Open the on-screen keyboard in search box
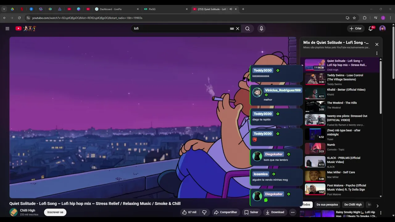This screenshot has height=222, width=395. [x=232, y=28]
